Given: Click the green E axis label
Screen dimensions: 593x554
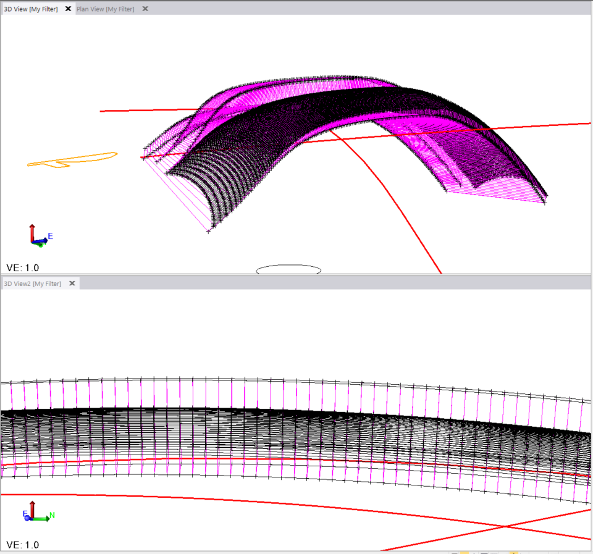Looking at the screenshot, I should (x=50, y=235).
